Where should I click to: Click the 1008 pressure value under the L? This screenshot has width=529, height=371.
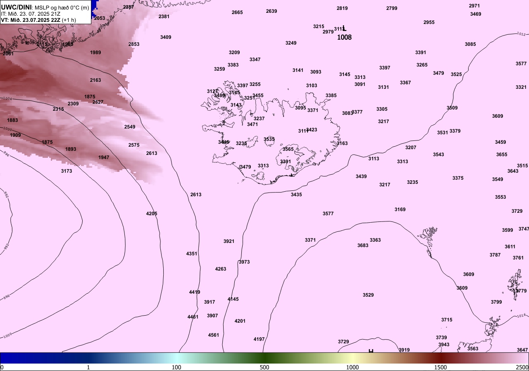coord(344,37)
